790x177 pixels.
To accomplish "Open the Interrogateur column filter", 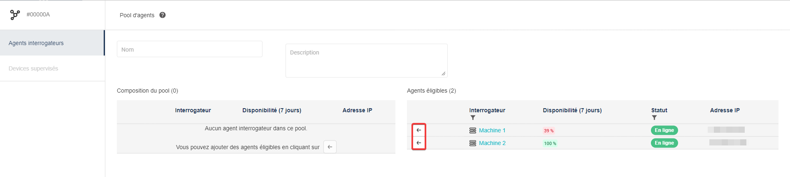I will click(x=473, y=118).
